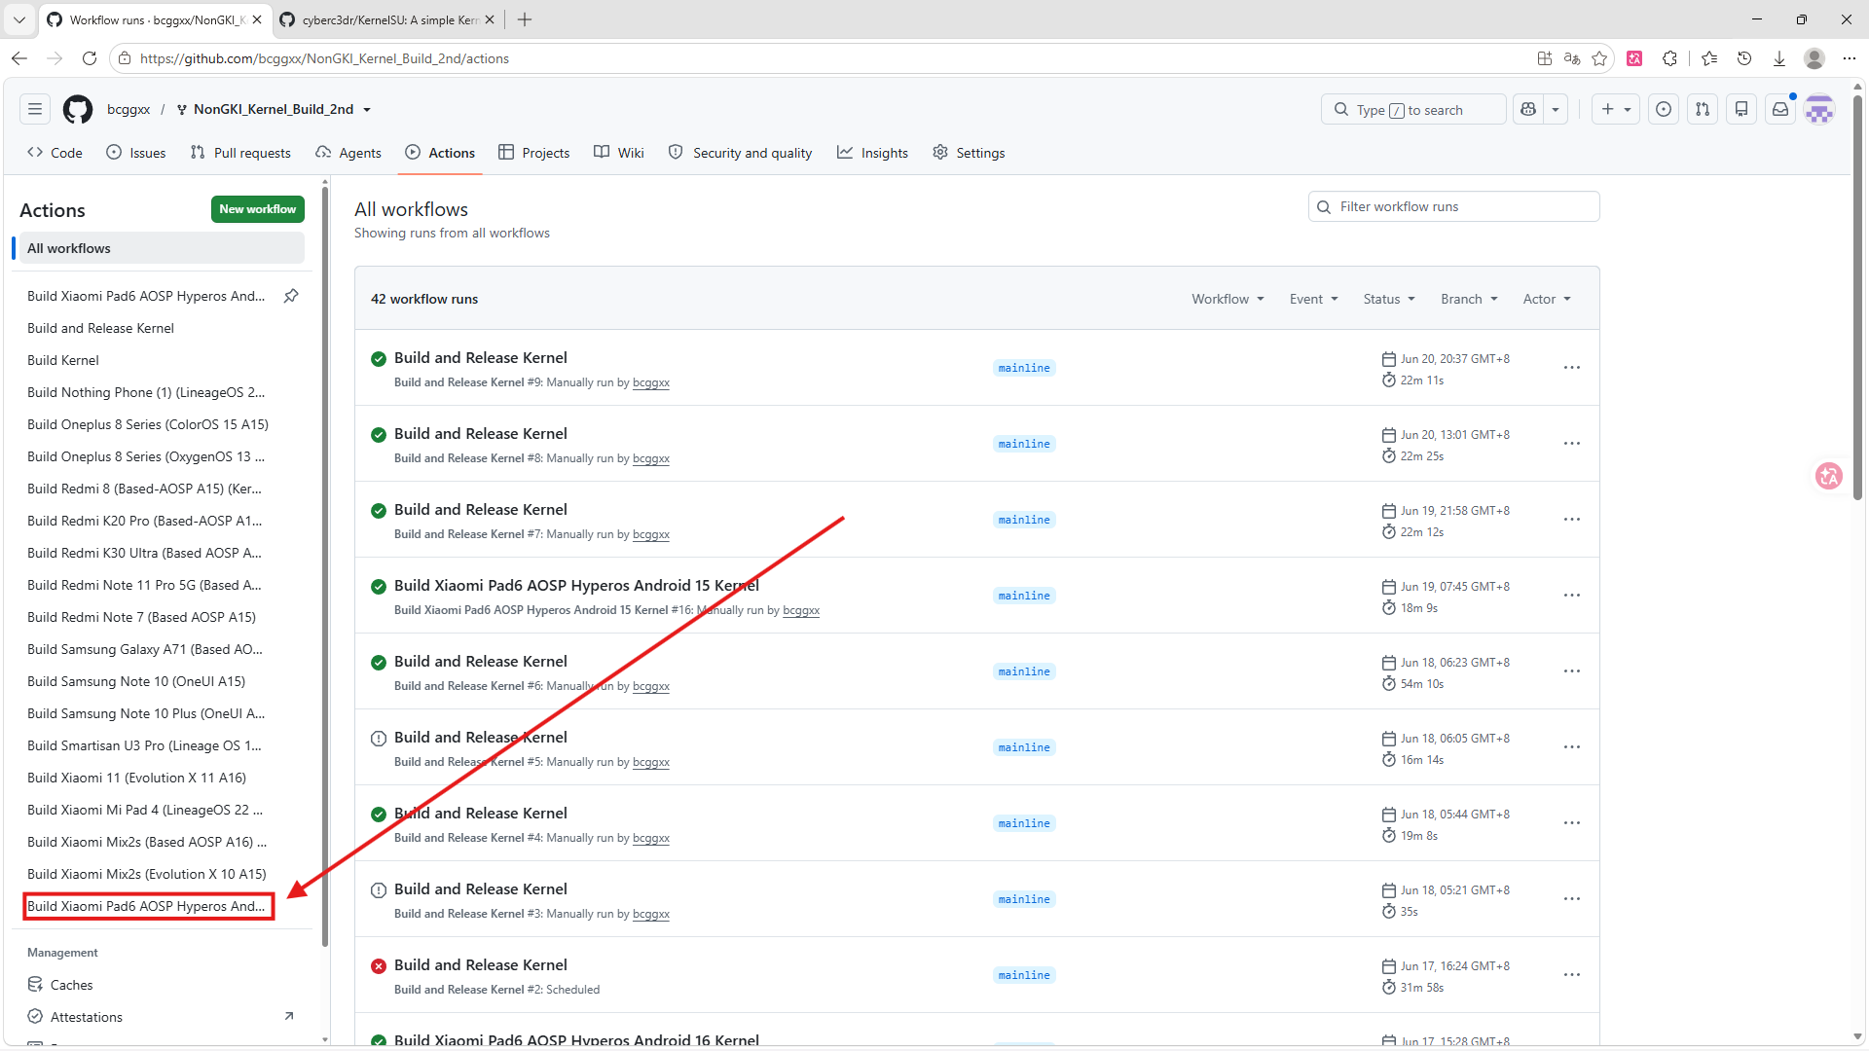This screenshot has height=1051, width=1869.
Task: Open the Wiki tab
Action: (619, 153)
